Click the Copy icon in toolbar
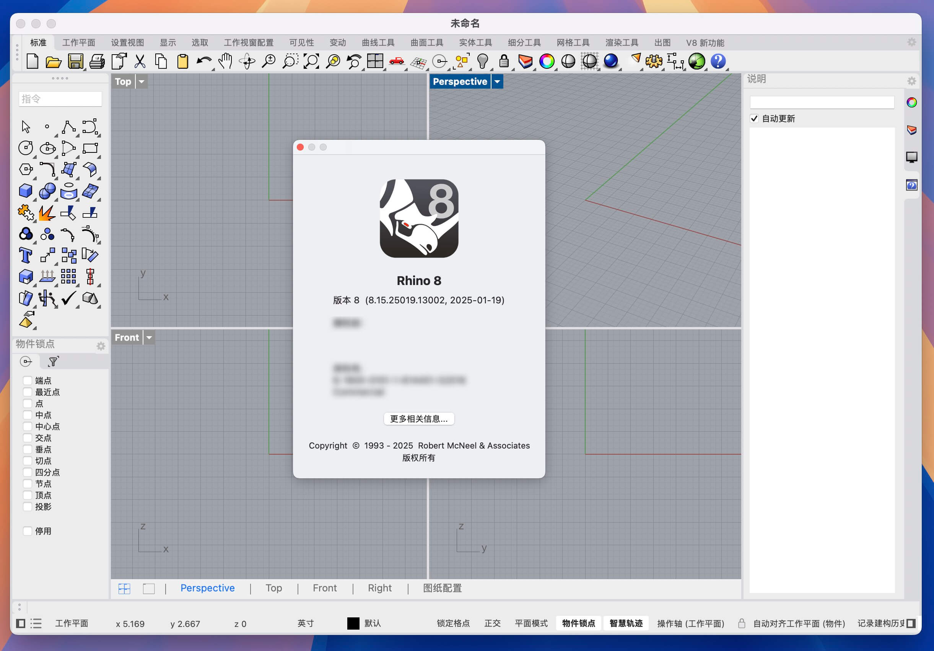Screen dimensions: 934x651 pyautogui.click(x=161, y=62)
